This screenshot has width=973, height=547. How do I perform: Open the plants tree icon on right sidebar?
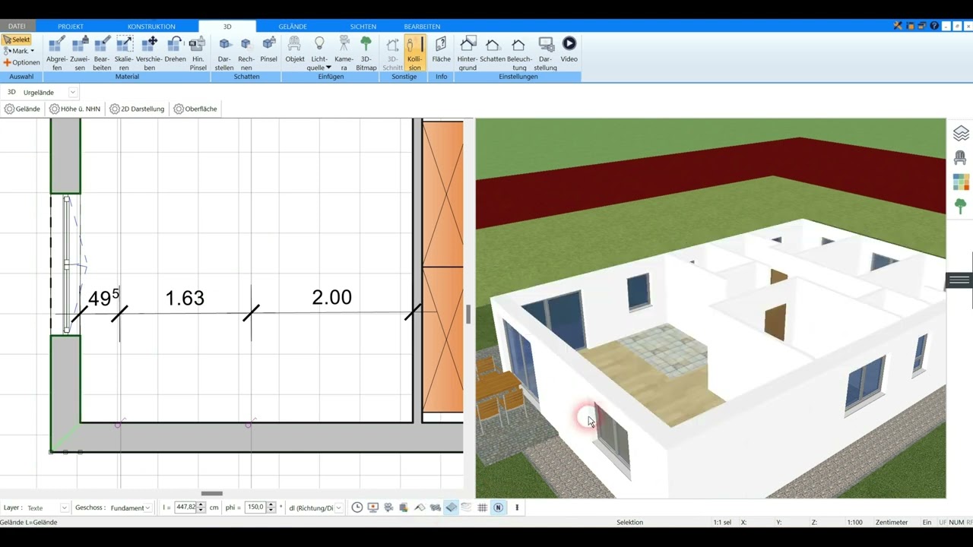click(x=961, y=206)
